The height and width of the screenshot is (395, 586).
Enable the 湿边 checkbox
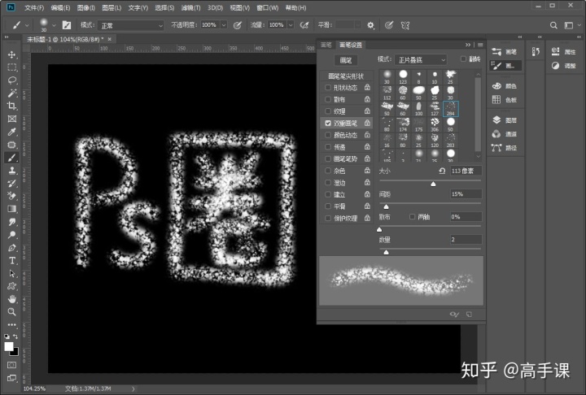click(328, 183)
